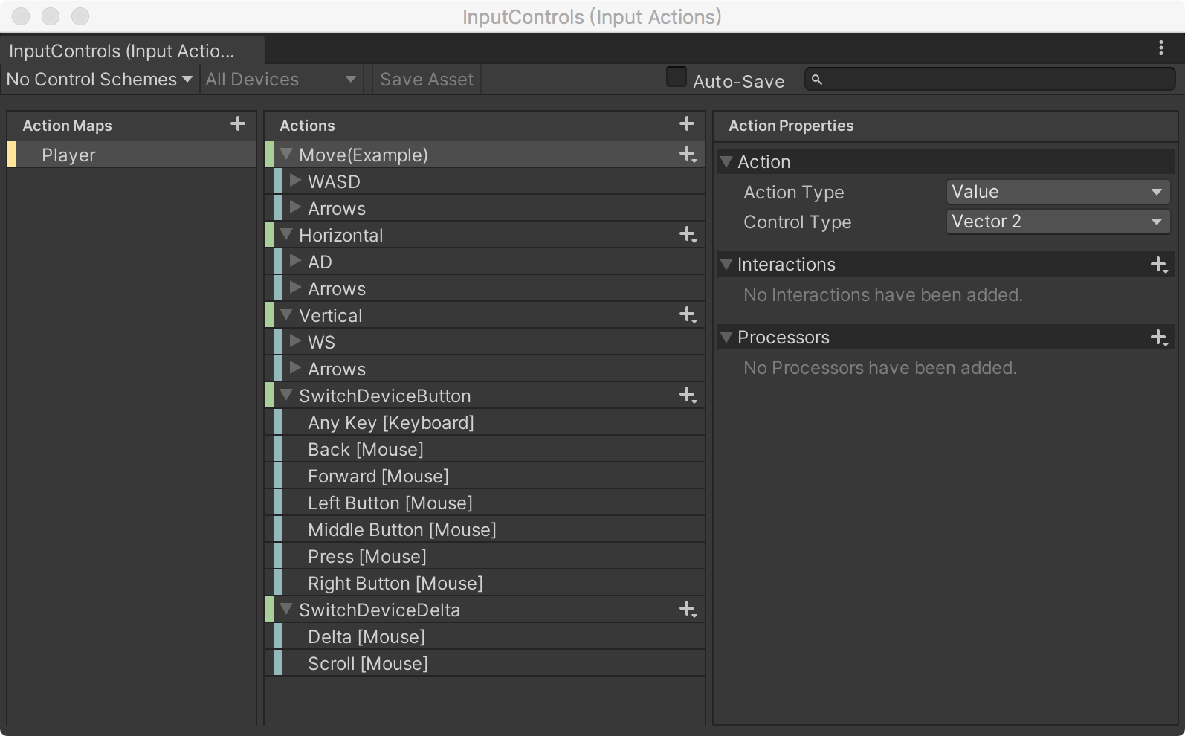Viewport: 1185px width, 736px height.
Task: Add binding to Move(Example) action
Action: click(687, 155)
